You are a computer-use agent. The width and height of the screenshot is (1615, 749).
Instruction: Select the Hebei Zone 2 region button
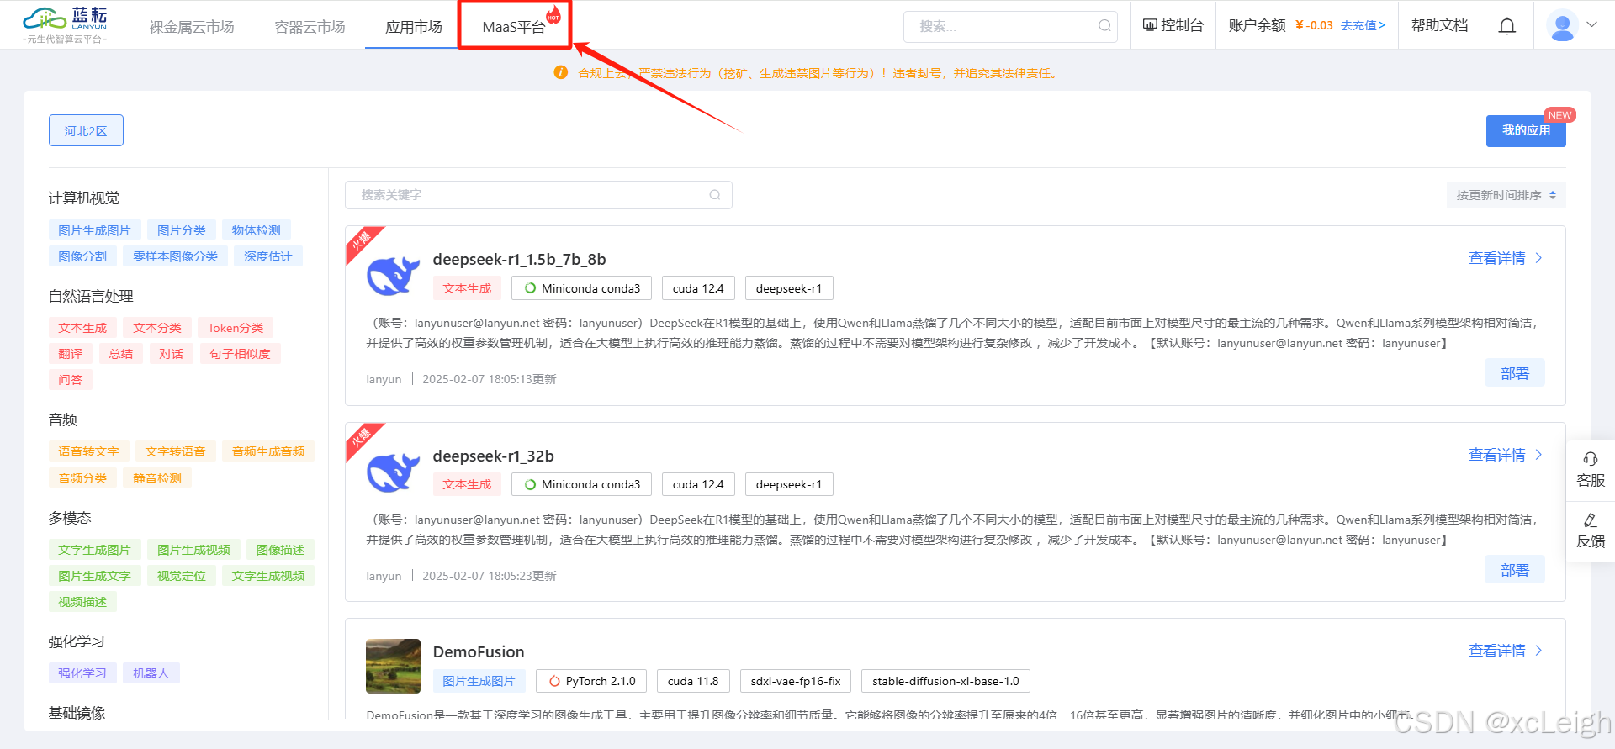[x=86, y=130]
